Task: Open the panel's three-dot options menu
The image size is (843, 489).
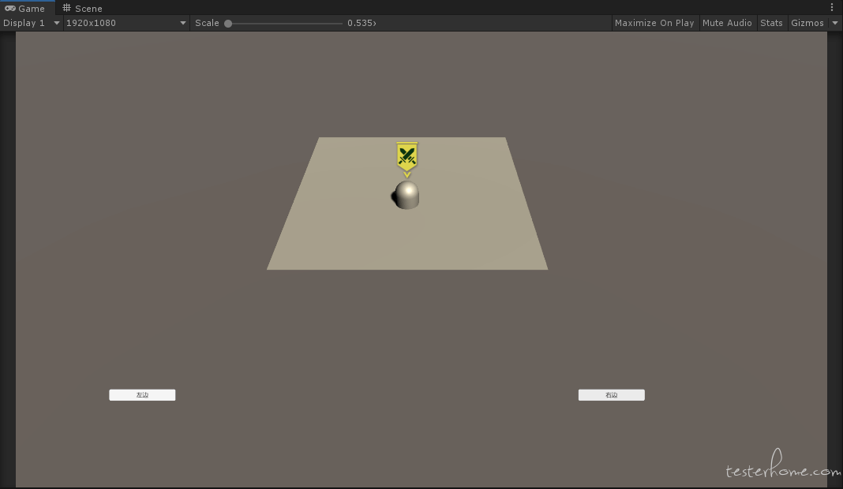Action: [x=832, y=8]
